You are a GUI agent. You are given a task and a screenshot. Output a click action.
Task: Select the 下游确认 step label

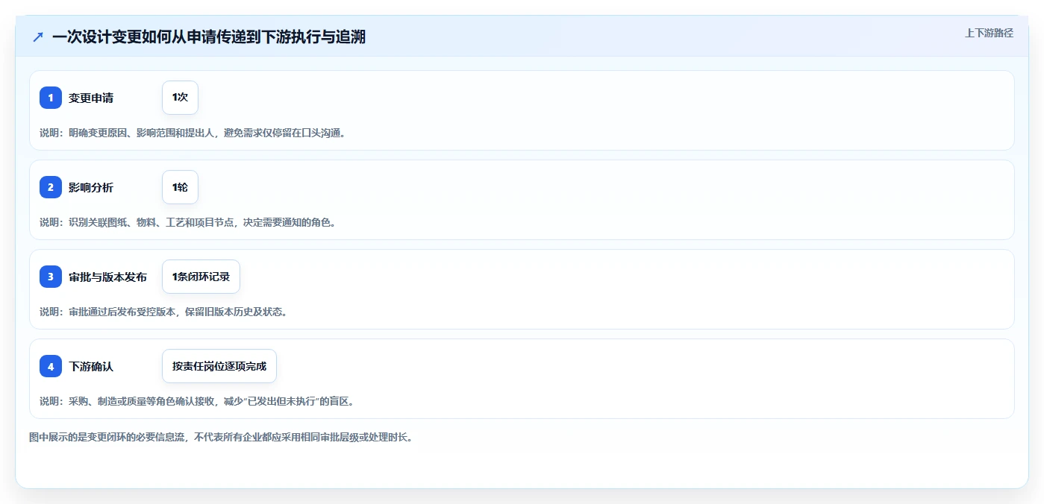click(91, 366)
